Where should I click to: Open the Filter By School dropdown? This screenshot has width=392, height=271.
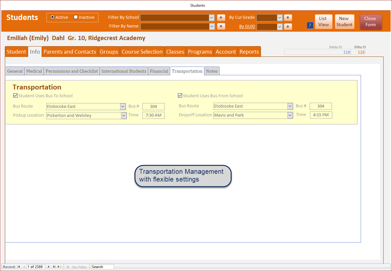point(212,17)
